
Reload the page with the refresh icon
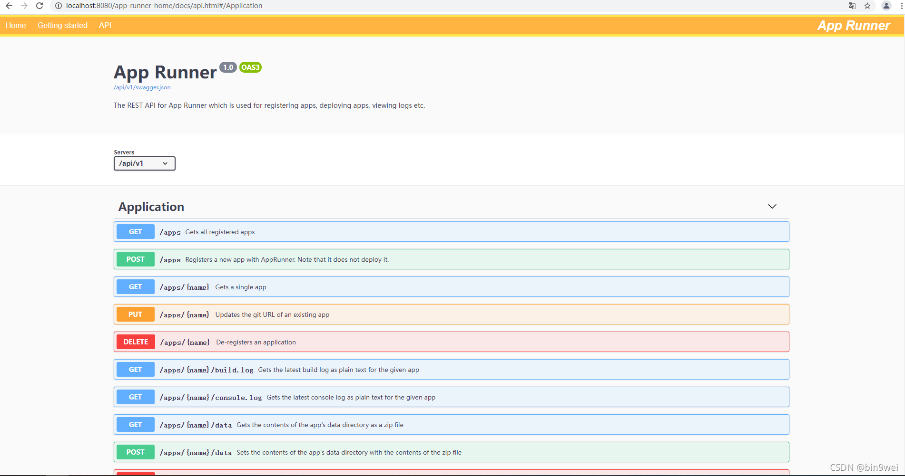tap(39, 6)
